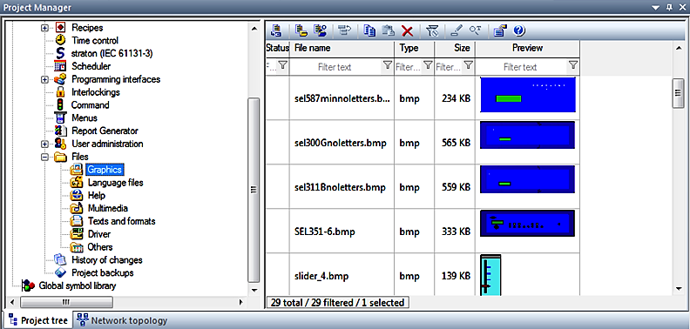Toggle the Project Manager auto-hide pin

[670, 8]
